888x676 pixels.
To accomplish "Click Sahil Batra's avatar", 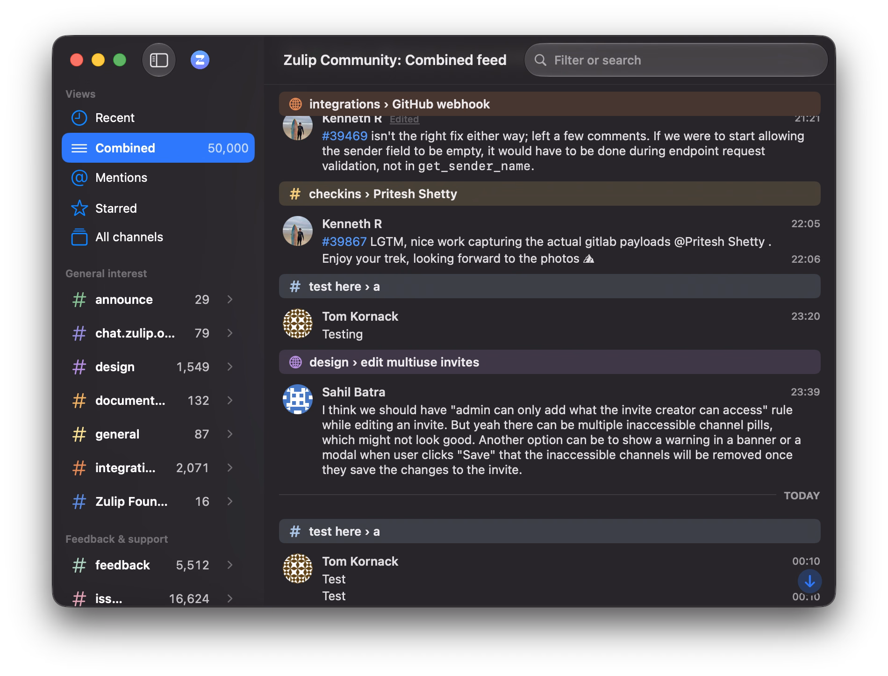I will (x=298, y=399).
